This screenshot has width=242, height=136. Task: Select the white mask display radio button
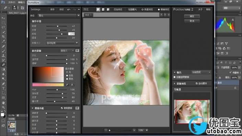point(67,76)
